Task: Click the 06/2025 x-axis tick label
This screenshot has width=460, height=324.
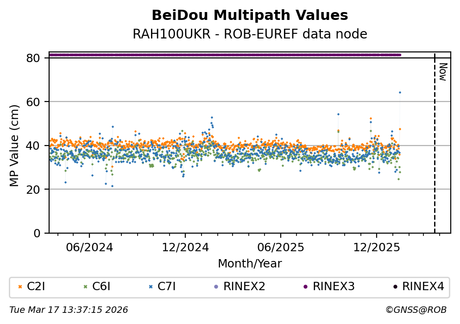Action: pyautogui.click(x=280, y=248)
